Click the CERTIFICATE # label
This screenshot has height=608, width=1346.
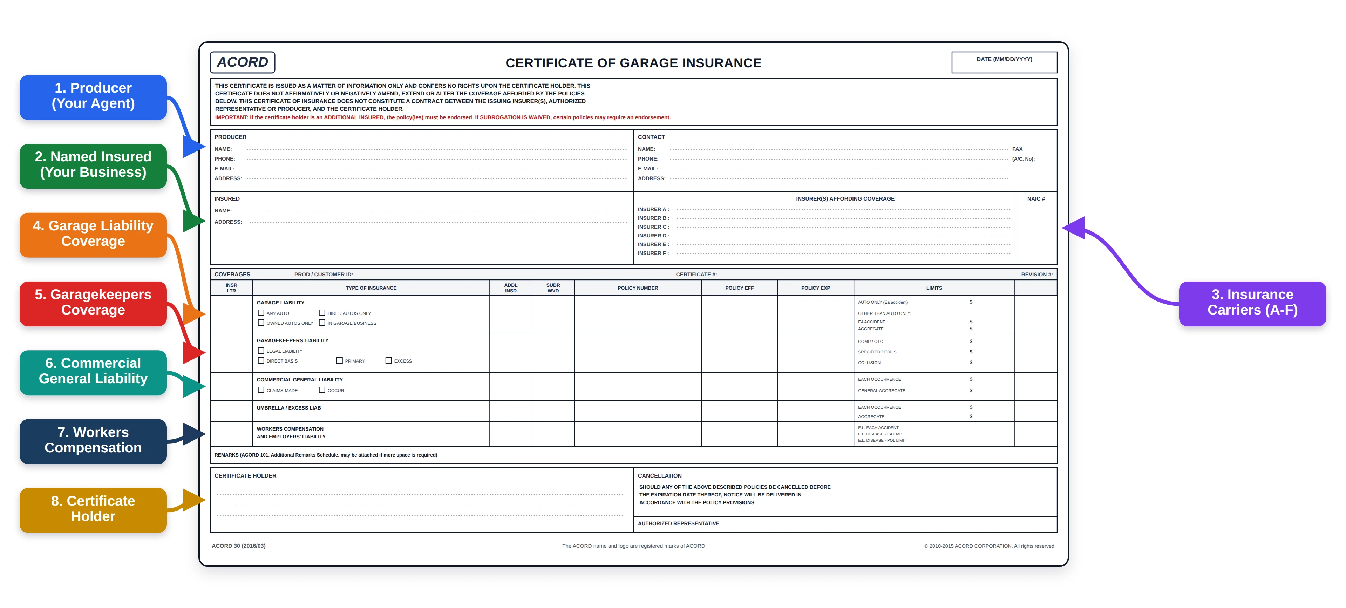coord(696,275)
